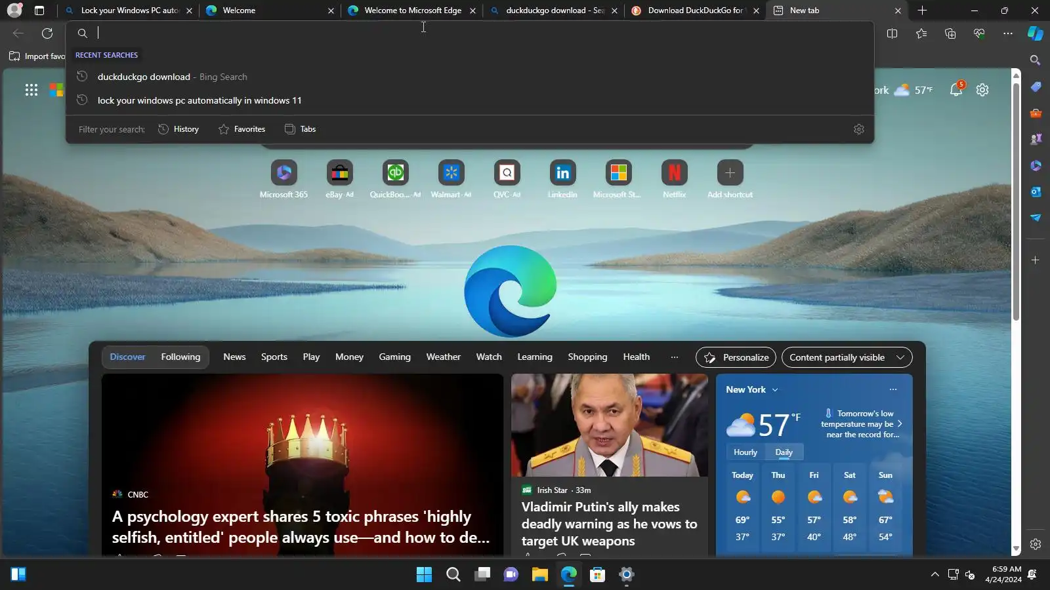Viewport: 1050px width, 590px height.
Task: Open split screen view
Action: tap(892, 33)
